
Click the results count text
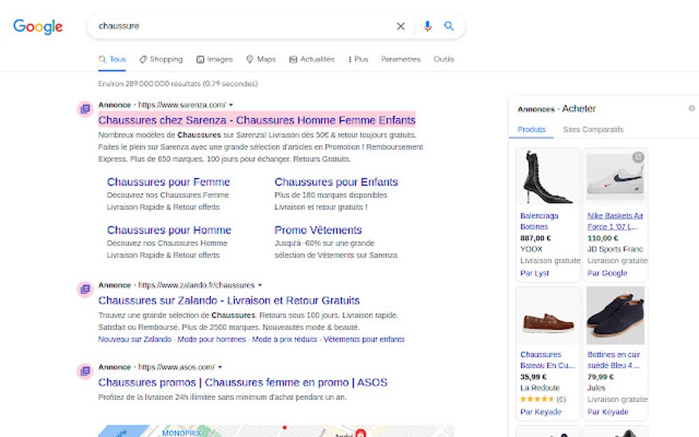point(178,84)
